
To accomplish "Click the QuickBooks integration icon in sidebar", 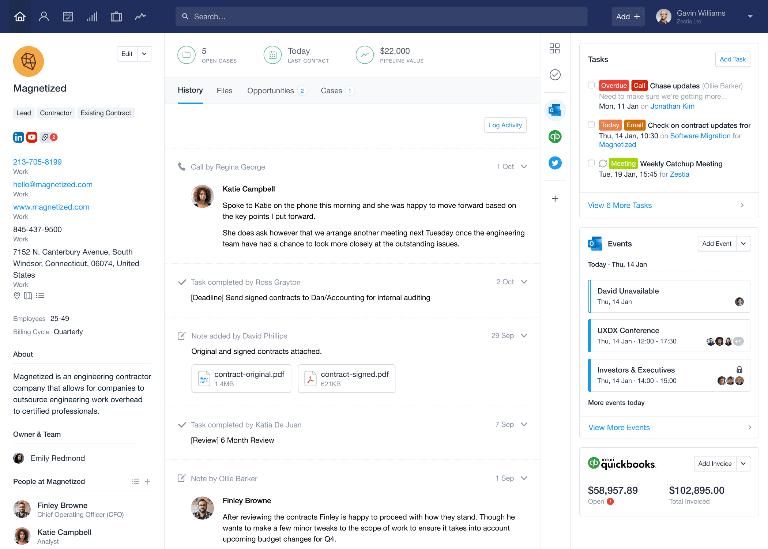I will pyautogui.click(x=555, y=137).
